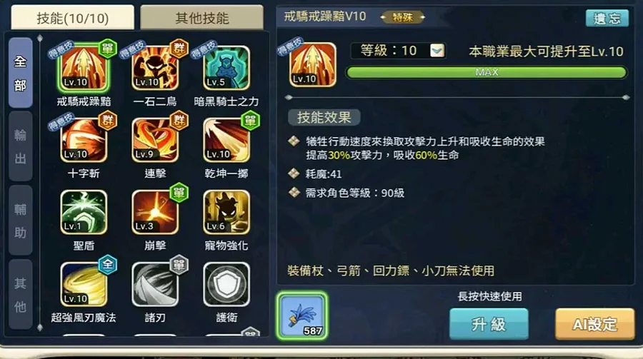Select the 聖盾 skill icon
This screenshot has height=359, width=643.
84,212
